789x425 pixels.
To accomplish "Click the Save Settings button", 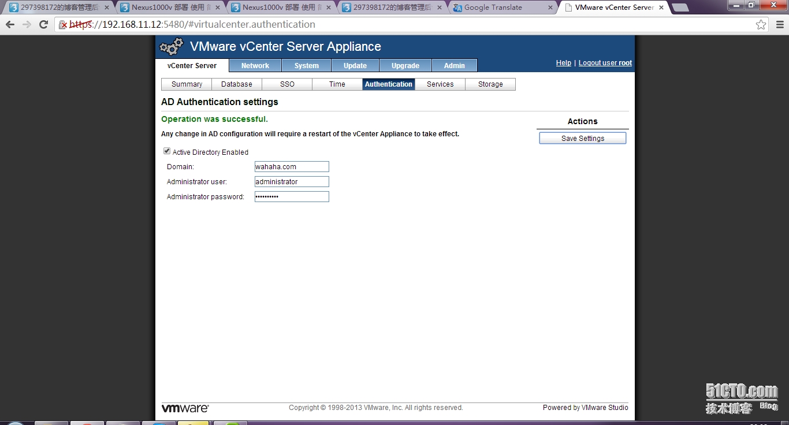I will 583,139.
